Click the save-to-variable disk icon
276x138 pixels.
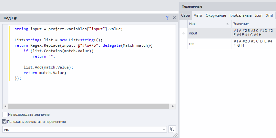click(5, 121)
